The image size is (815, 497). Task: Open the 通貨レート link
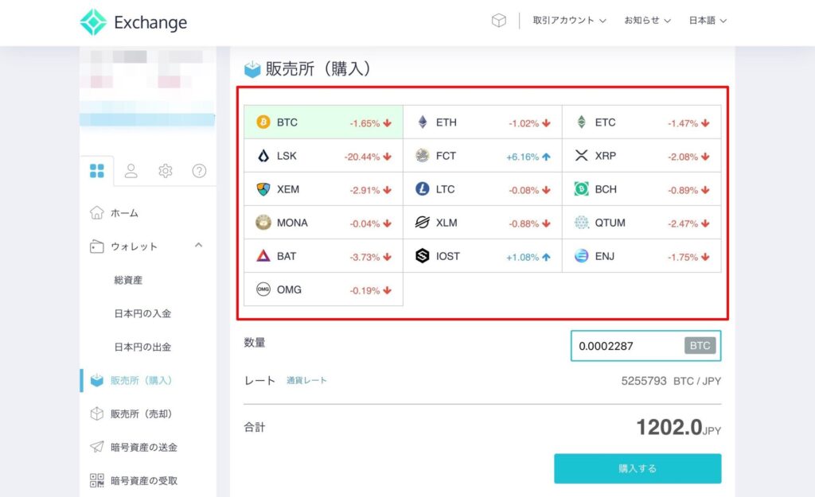[x=306, y=381]
